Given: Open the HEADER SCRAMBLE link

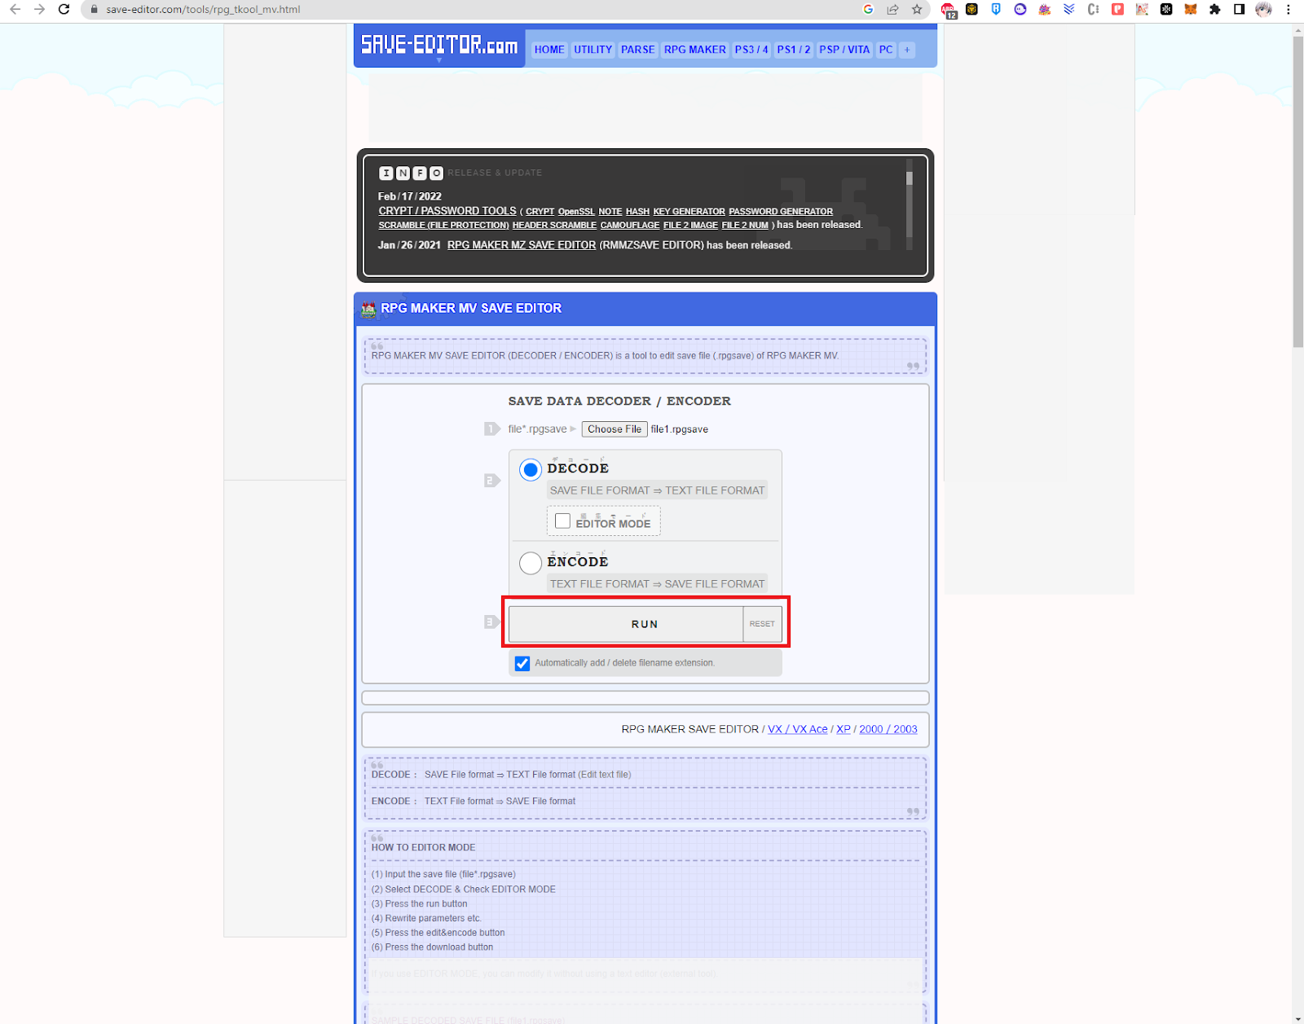Looking at the screenshot, I should tap(554, 226).
